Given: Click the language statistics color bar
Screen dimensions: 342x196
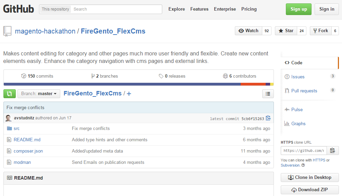Looking at the screenshot, I should (x=139, y=84).
